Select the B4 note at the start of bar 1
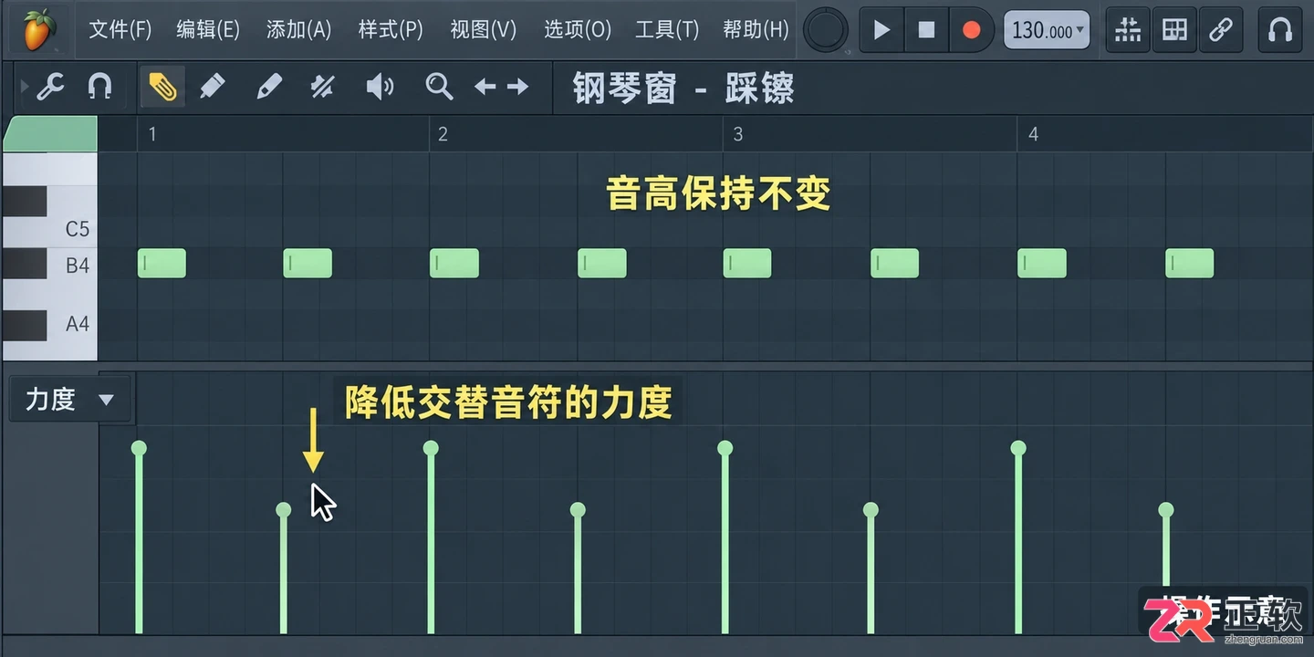 162,263
